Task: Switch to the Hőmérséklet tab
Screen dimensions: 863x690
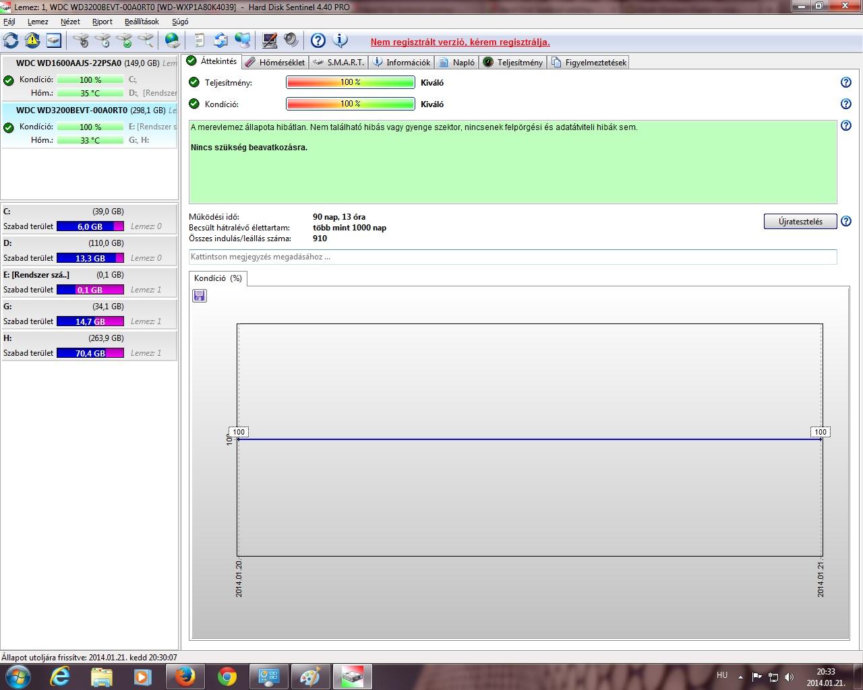Action: (x=275, y=62)
